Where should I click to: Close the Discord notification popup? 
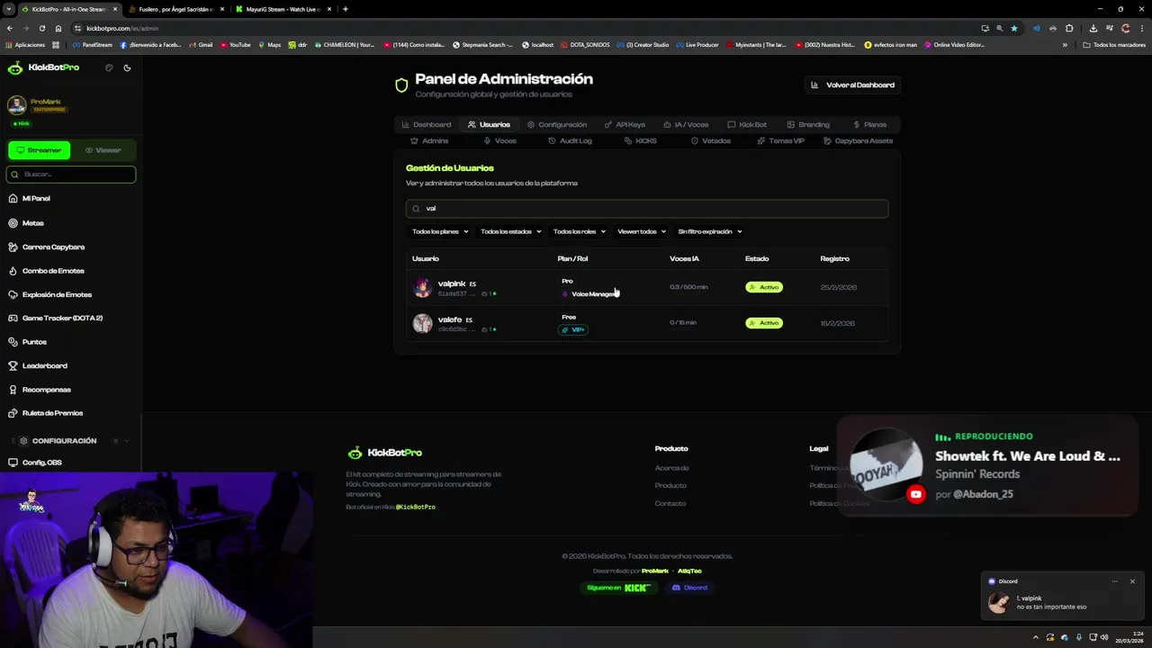(1132, 581)
